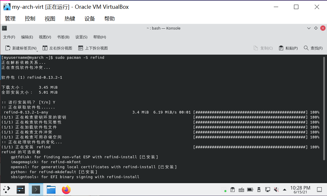Image resolution: width=327 pixels, height=196 pixels.
Task: Click the keyboard layout tray icon
Action: [x=241, y=190]
